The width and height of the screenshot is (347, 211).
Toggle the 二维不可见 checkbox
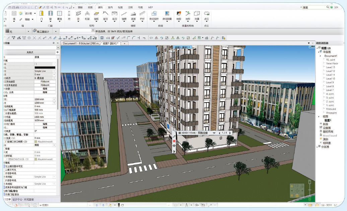[5, 170]
